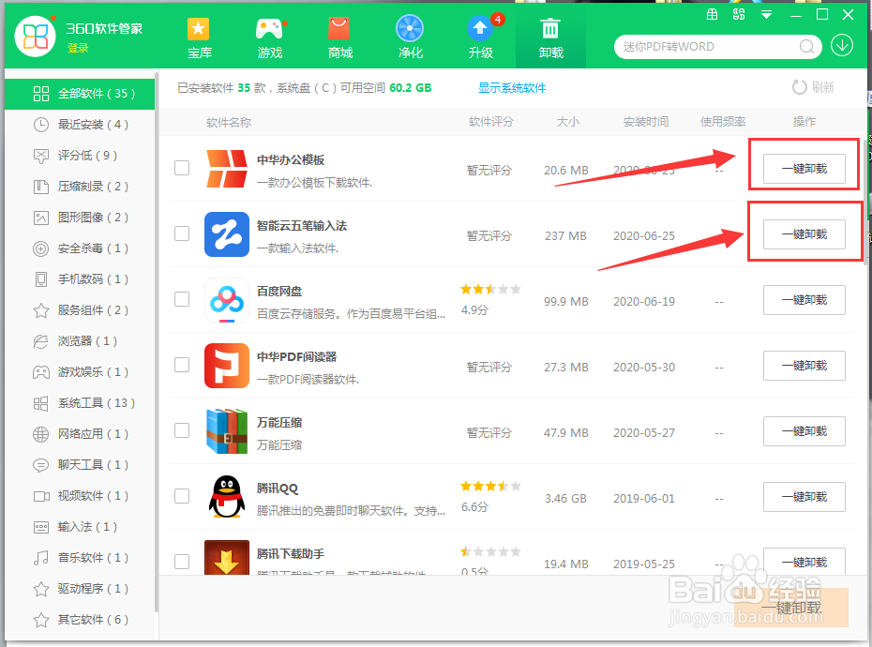Select 压缩刻录 (2) category
This screenshot has width=872, height=647.
tap(80, 187)
